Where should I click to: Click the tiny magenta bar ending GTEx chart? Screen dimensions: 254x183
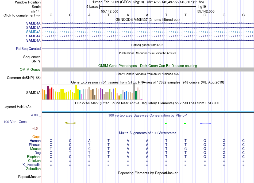point(142,99)
